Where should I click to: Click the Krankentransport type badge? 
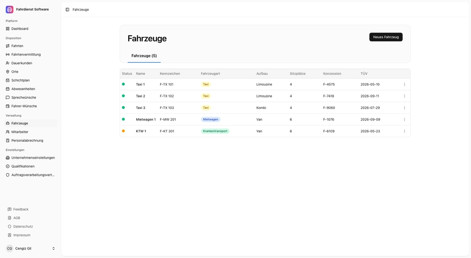[x=215, y=131]
